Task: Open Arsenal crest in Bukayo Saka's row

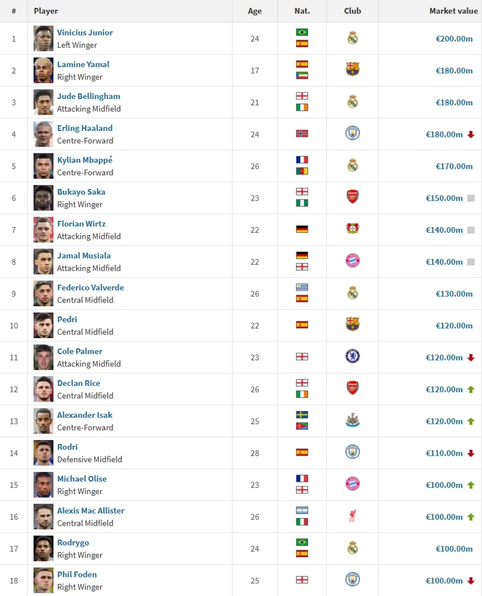Action: pyautogui.click(x=352, y=197)
